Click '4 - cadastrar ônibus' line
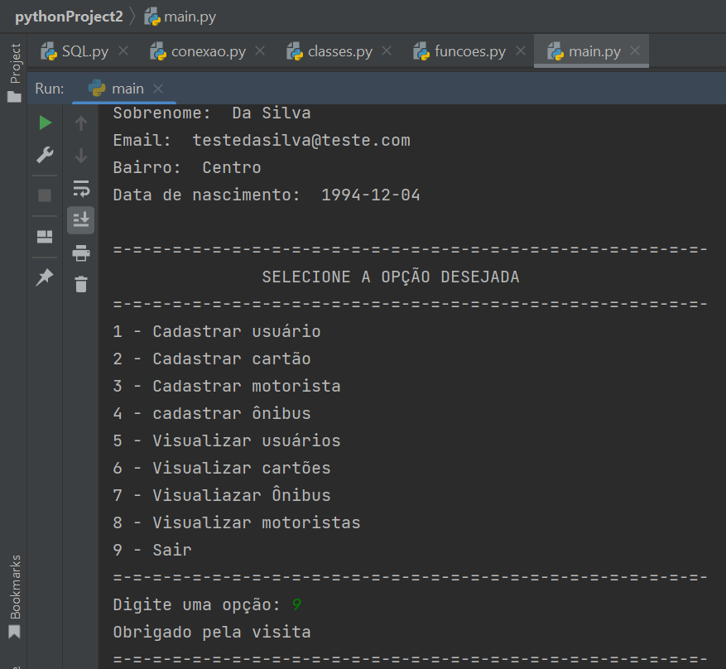 pos(212,413)
